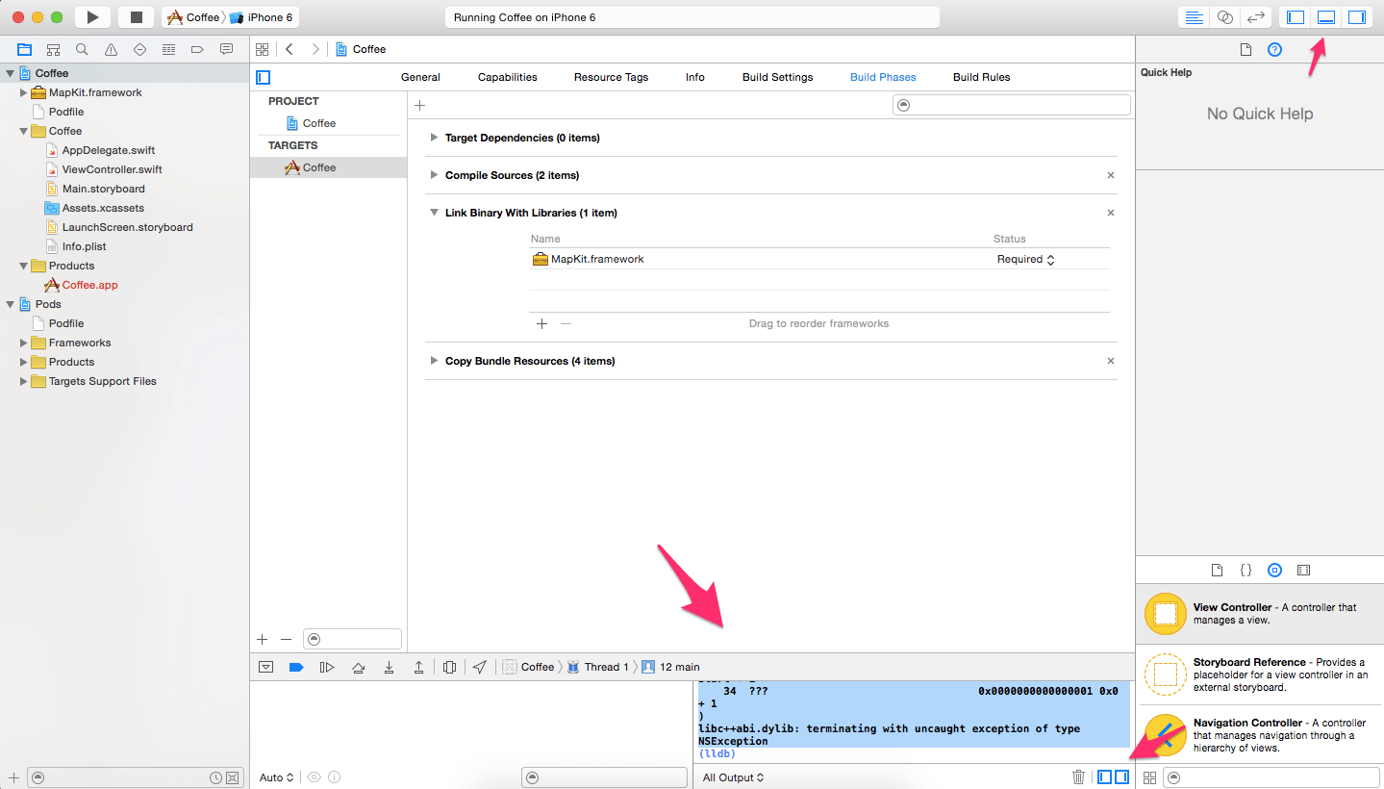
Task: Delete the Link Binary With Libraries phase
Action: (1111, 213)
